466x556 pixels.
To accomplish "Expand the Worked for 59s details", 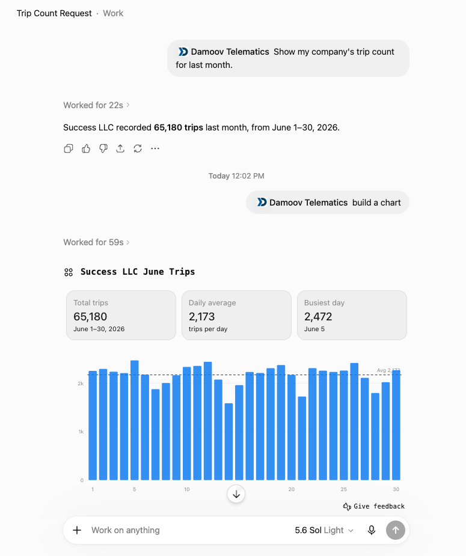I will [96, 242].
